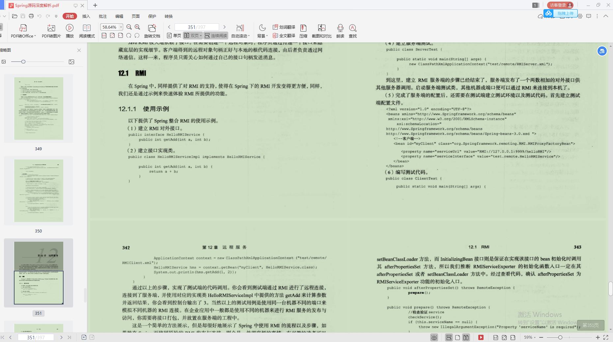Open the 背景 background menu
Viewport: 613px width, 342px height.
click(x=262, y=31)
